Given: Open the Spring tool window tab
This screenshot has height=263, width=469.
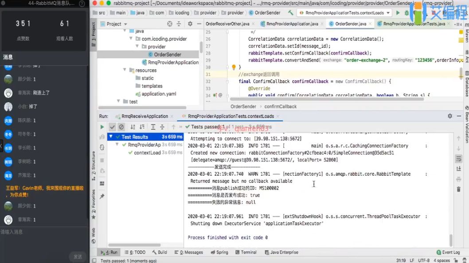Looking at the screenshot, I should pyautogui.click(x=219, y=252).
